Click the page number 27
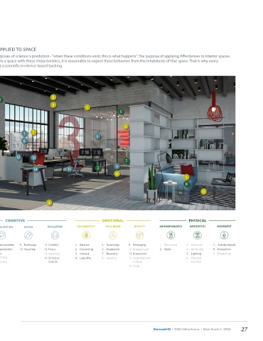 (x=245, y=329)
